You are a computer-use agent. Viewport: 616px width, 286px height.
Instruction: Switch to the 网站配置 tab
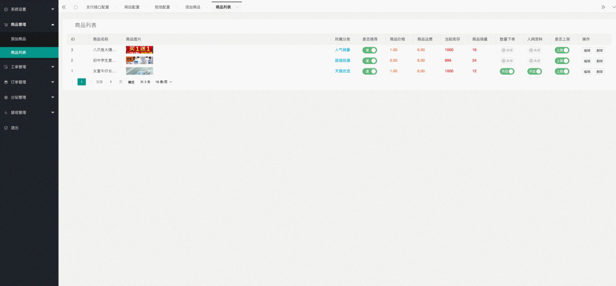132,7
